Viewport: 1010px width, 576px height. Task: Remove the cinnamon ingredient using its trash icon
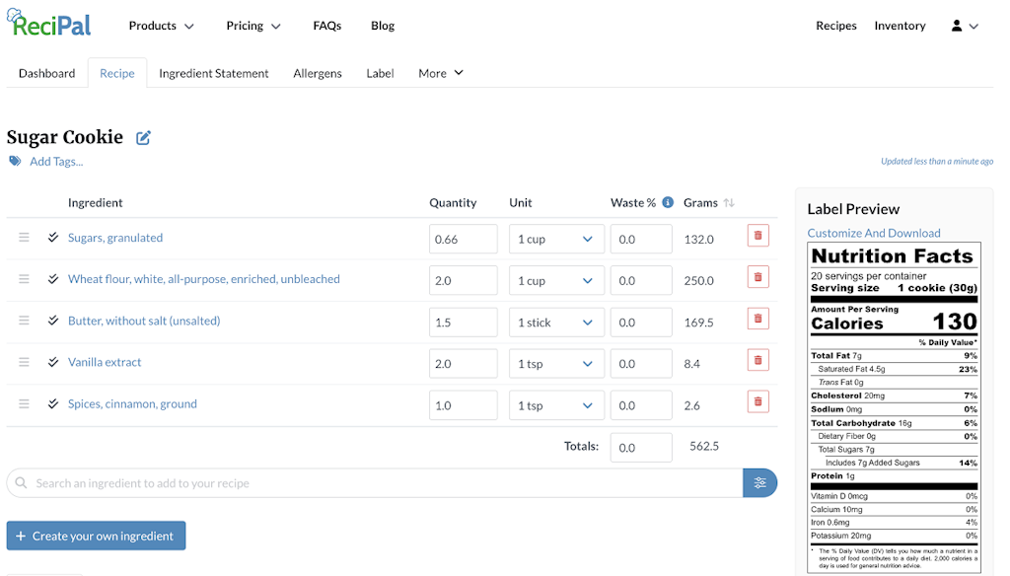click(757, 401)
